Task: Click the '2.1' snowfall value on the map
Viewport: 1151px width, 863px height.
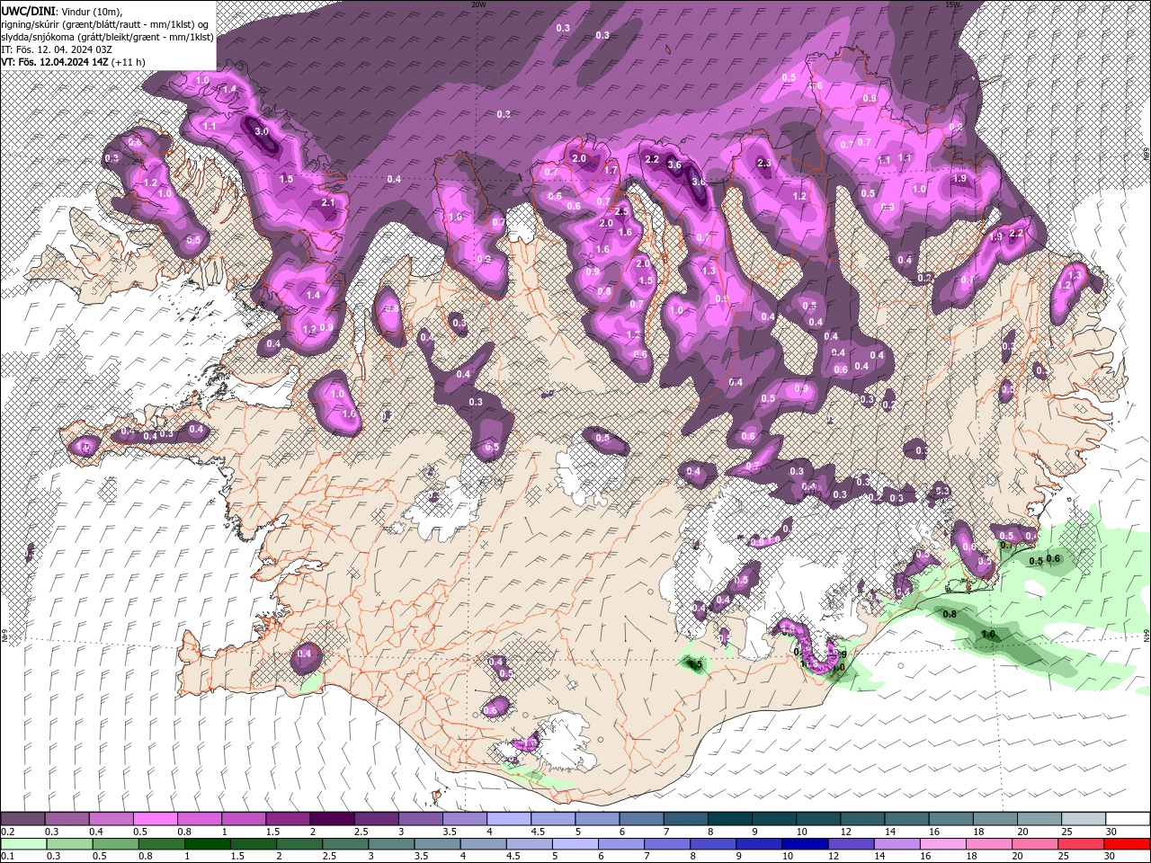Action: tap(328, 203)
